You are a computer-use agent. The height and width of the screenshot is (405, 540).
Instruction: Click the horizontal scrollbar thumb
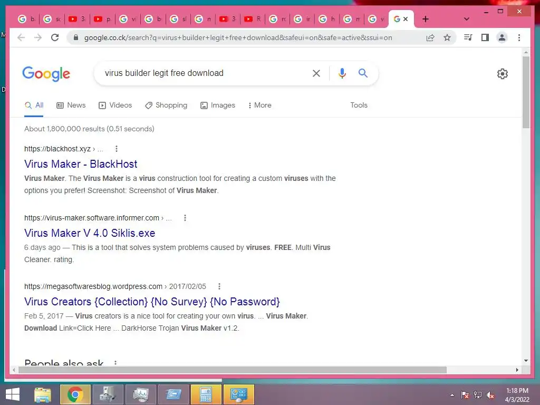coord(233,370)
